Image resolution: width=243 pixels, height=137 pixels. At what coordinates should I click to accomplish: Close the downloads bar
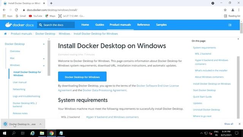tap(240, 124)
